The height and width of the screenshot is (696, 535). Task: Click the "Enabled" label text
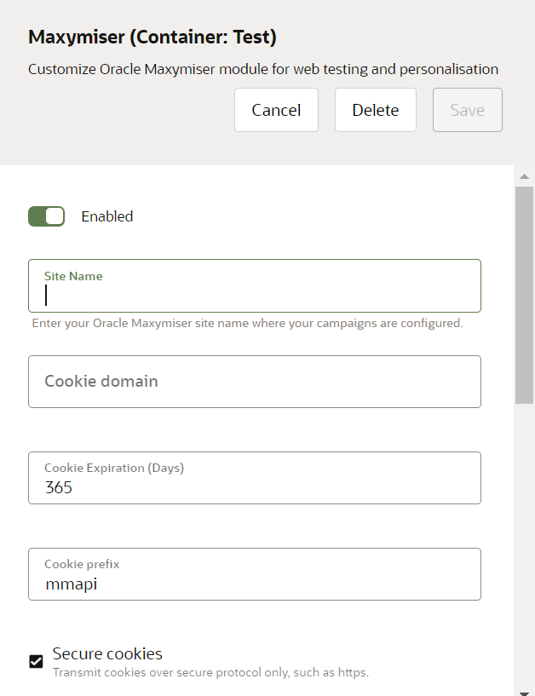coord(107,216)
